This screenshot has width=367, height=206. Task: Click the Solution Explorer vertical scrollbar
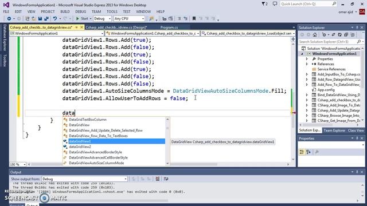[363, 84]
